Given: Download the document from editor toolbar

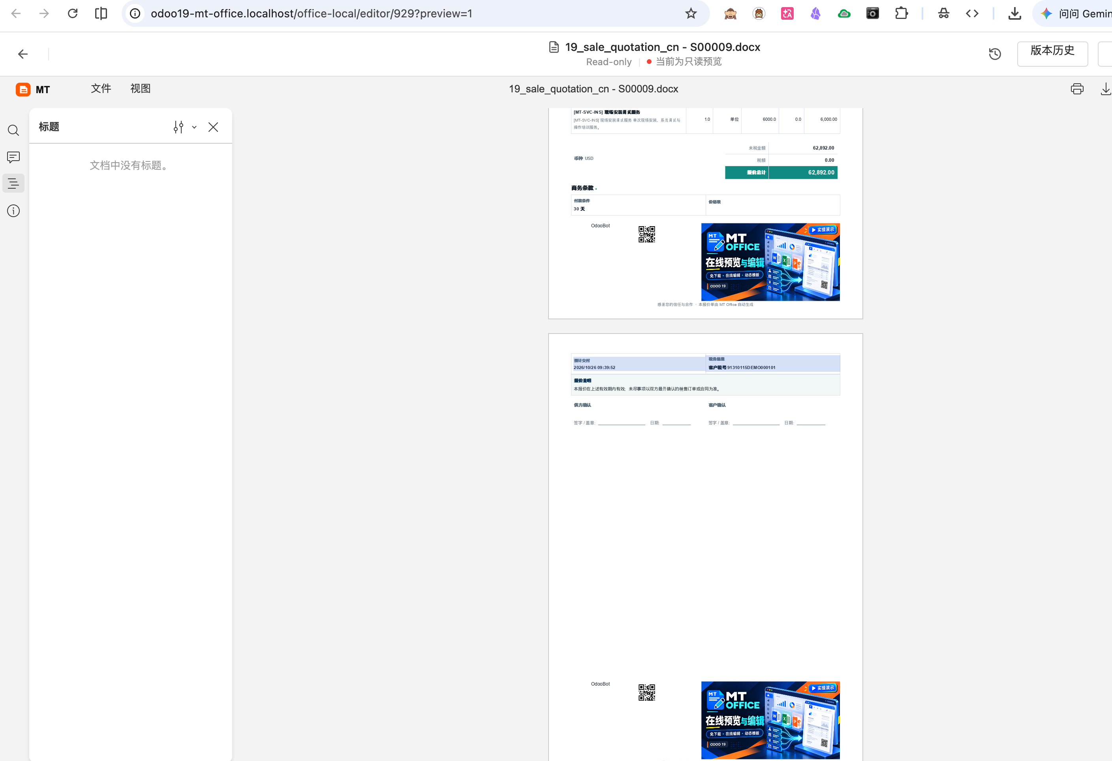Looking at the screenshot, I should (1106, 89).
